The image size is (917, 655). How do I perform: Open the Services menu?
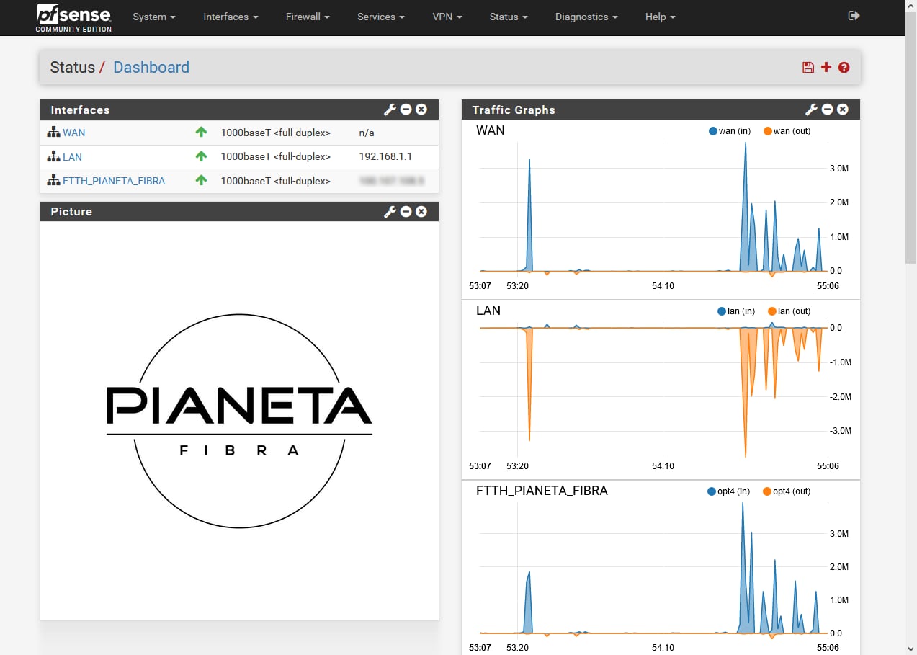coord(380,17)
